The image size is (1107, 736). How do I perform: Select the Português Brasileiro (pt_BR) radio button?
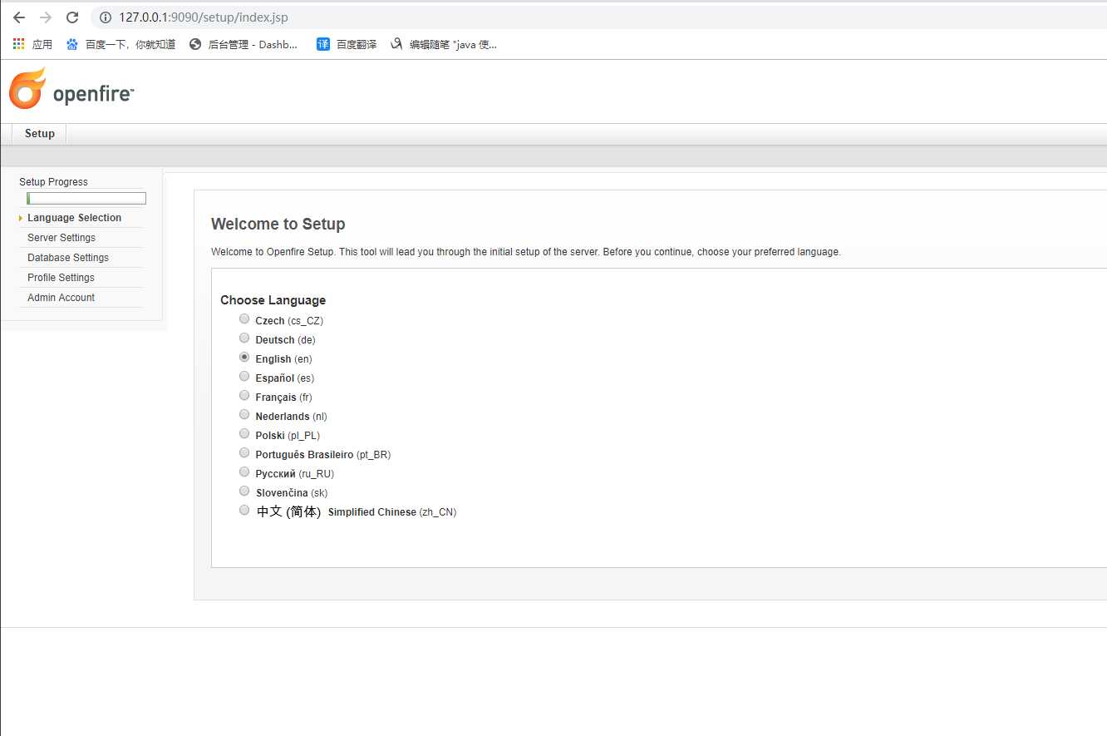click(244, 452)
